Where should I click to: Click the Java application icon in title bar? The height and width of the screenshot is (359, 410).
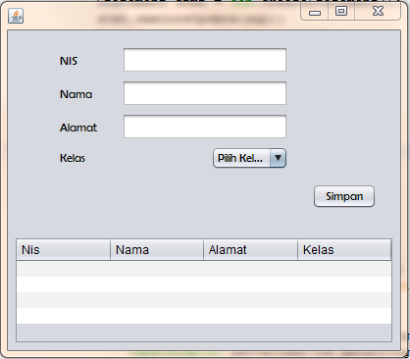[x=16, y=16]
